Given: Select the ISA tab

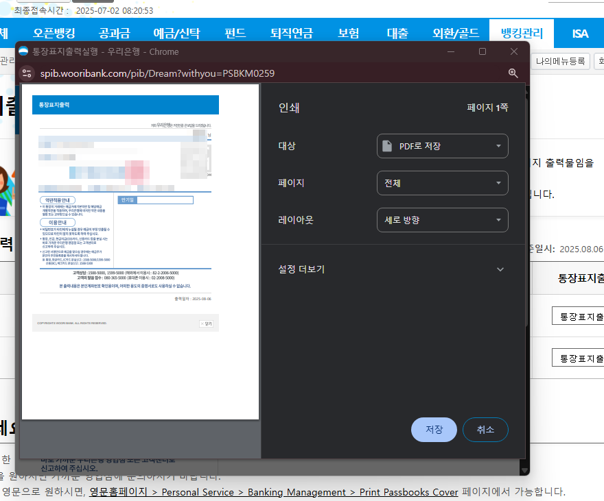Looking at the screenshot, I should click(580, 32).
